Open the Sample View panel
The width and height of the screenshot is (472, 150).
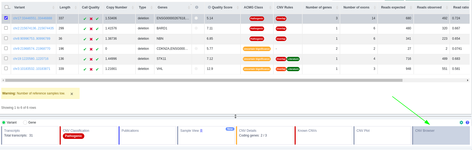[x=206, y=135]
